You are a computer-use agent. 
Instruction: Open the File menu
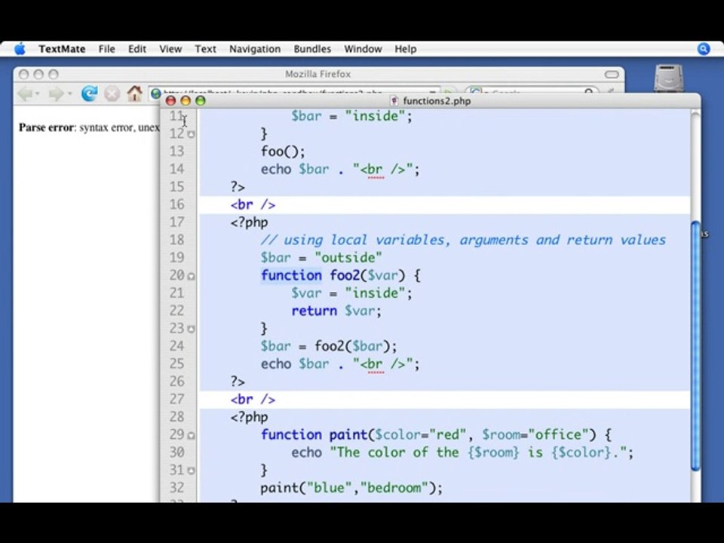[x=106, y=49]
